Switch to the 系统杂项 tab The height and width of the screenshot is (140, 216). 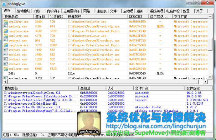(x=156, y=11)
